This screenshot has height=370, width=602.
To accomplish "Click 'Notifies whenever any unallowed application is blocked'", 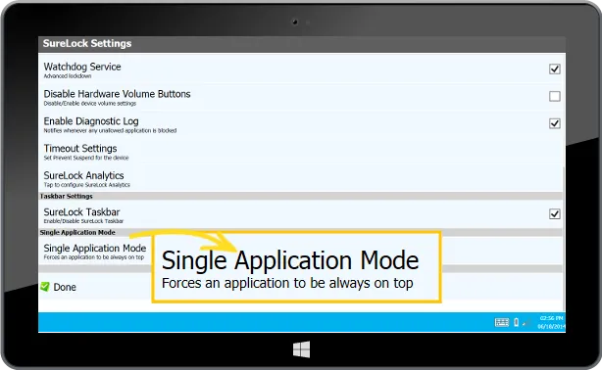I will tap(110, 130).
